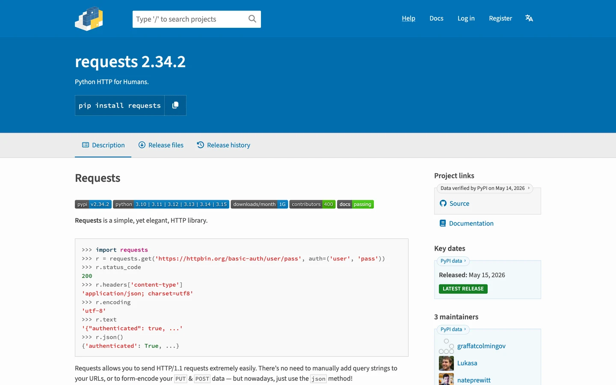Click the GitHub icon beside Source
The width and height of the screenshot is (616, 385).
pos(443,204)
